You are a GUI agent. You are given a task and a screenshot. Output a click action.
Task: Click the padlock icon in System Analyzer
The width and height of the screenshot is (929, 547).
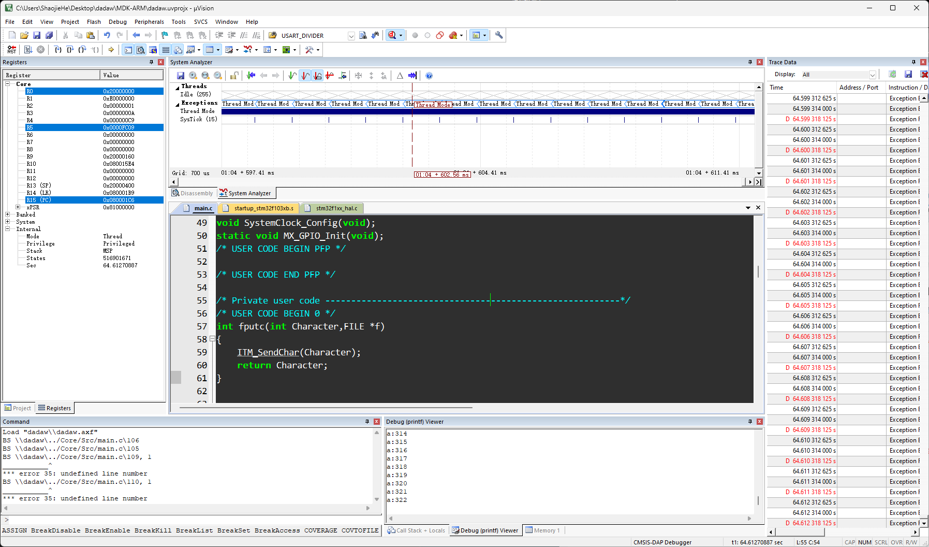[234, 76]
